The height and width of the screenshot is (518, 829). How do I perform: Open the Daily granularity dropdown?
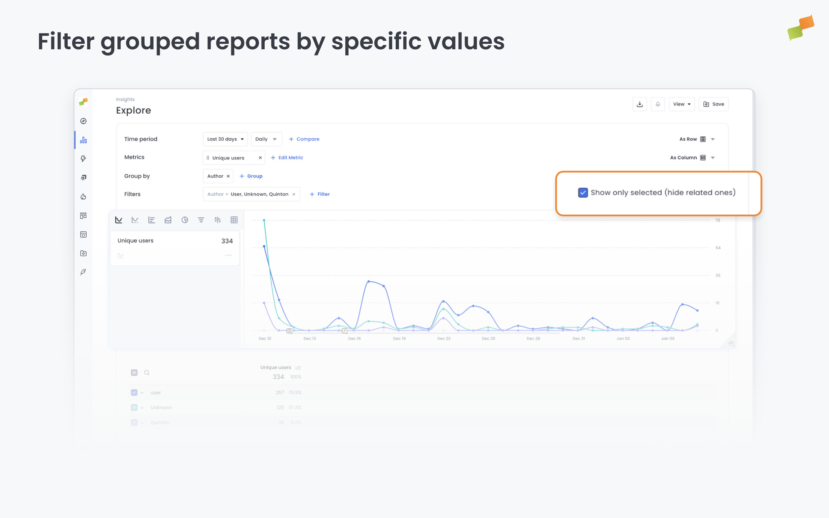(266, 139)
